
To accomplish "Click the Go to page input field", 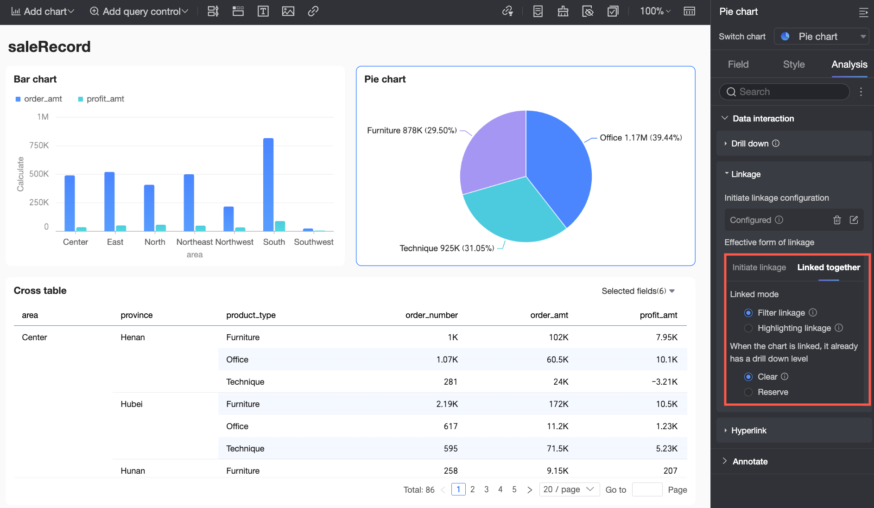I will 646,489.
